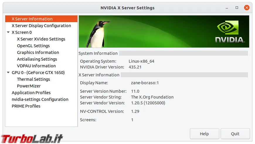The image size is (255, 144).
Task: Click the NVIDIA Driver Version: label
Action: click(102, 67)
